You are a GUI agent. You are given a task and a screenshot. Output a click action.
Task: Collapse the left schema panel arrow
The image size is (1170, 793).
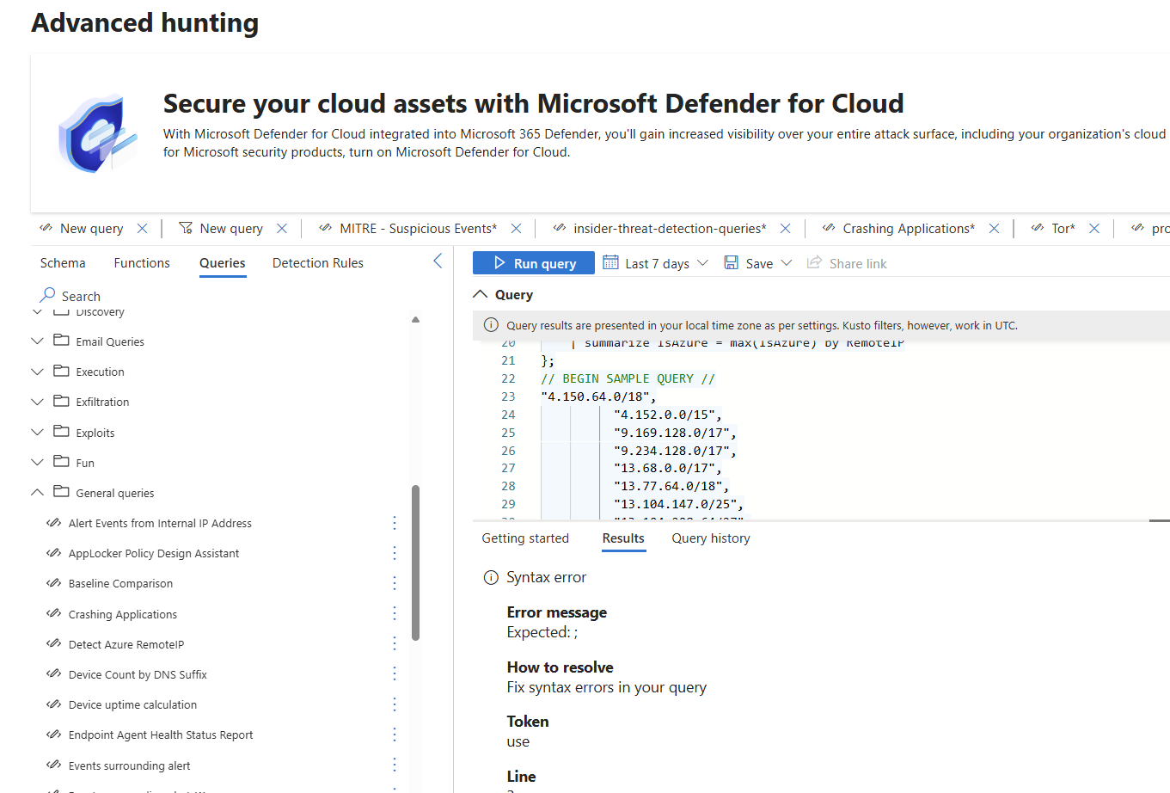(438, 261)
